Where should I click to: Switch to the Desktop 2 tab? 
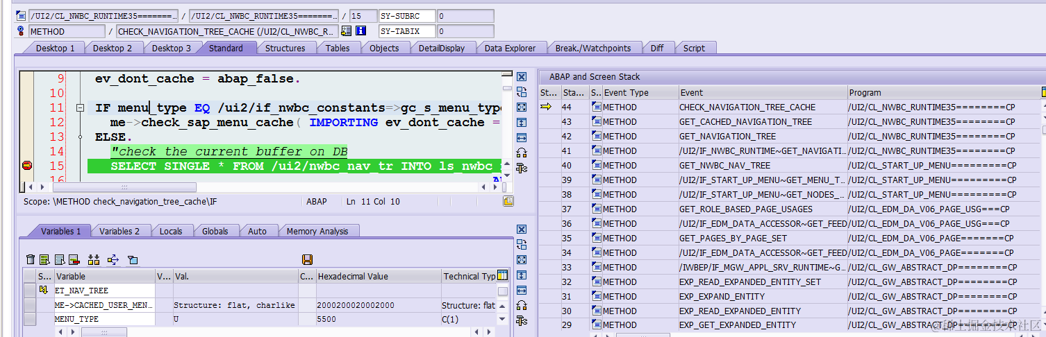[113, 48]
